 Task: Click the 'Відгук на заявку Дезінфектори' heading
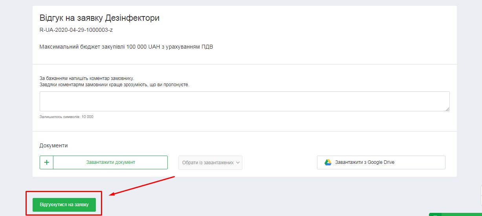point(99,18)
